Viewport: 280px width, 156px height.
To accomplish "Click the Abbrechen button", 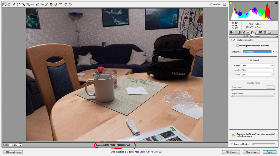I will point(251,152).
